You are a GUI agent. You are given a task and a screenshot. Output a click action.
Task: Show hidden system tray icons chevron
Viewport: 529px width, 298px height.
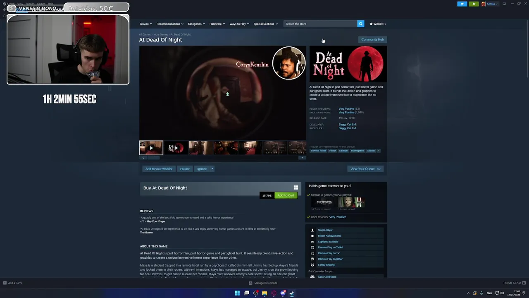tap(468, 293)
